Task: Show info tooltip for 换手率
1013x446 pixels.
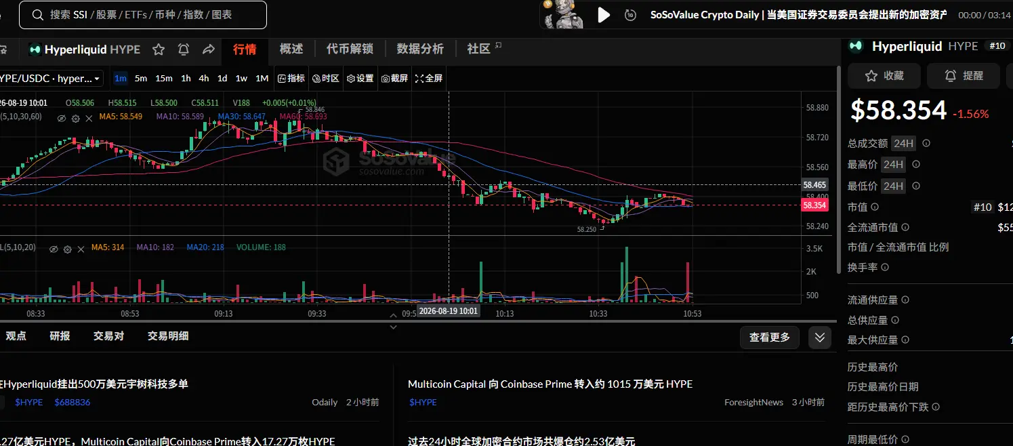Action: tap(885, 268)
